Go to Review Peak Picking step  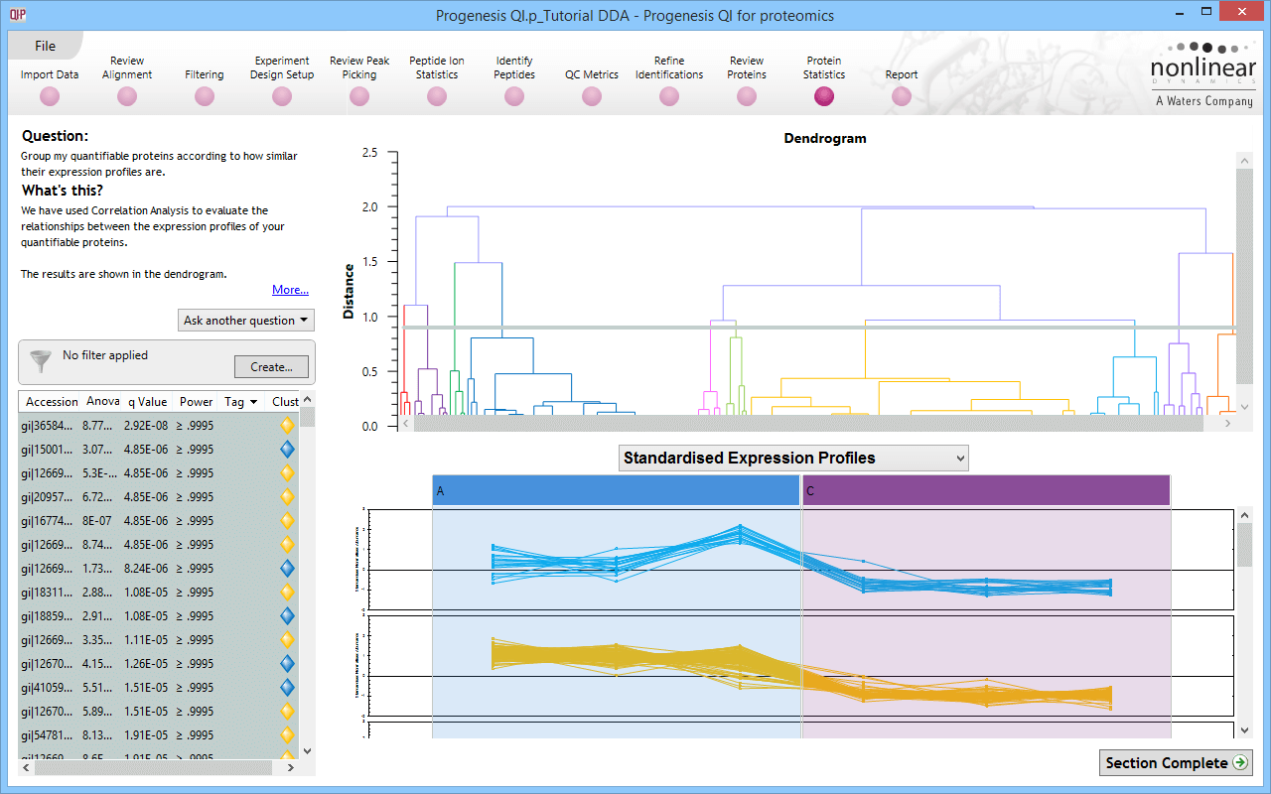[359, 96]
